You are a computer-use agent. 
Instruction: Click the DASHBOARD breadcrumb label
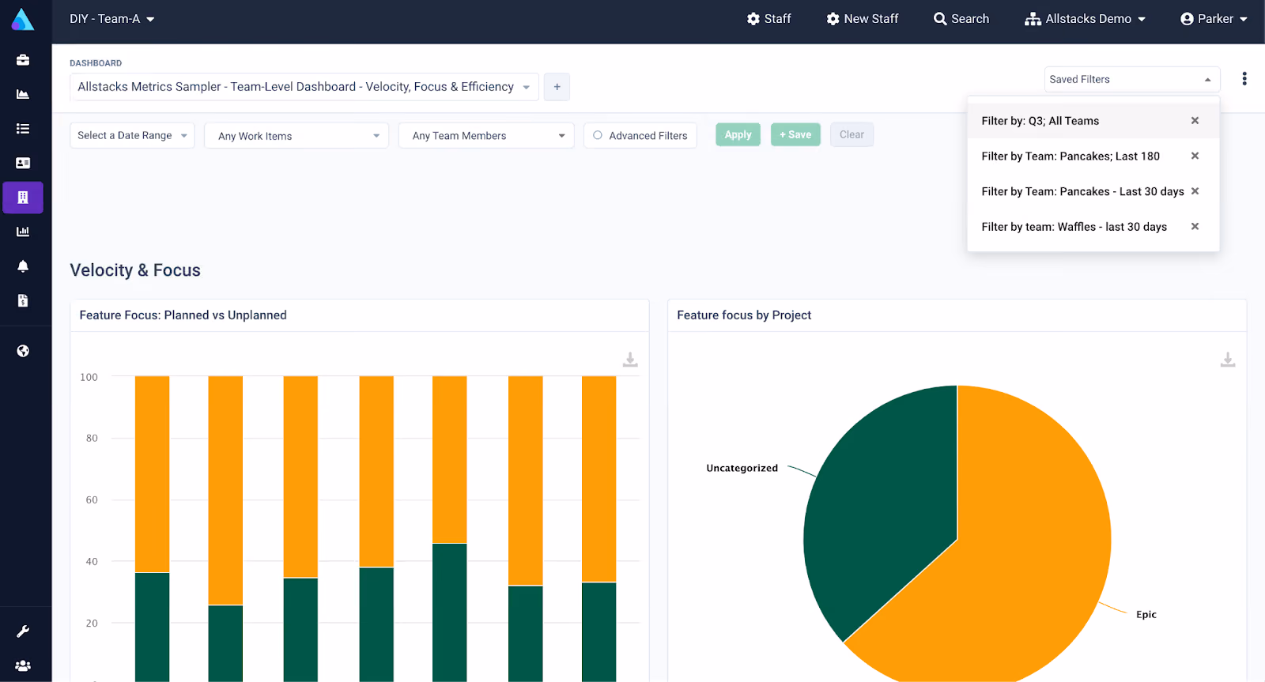(96, 63)
